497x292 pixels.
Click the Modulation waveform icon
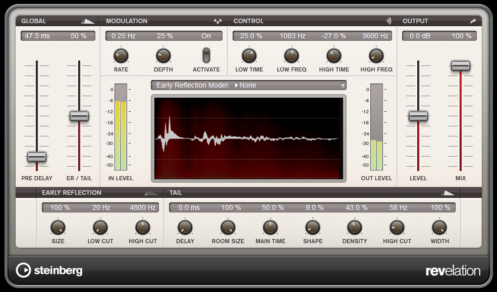pyautogui.click(x=218, y=21)
